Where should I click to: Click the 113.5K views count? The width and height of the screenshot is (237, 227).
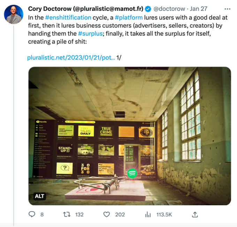click(x=164, y=214)
